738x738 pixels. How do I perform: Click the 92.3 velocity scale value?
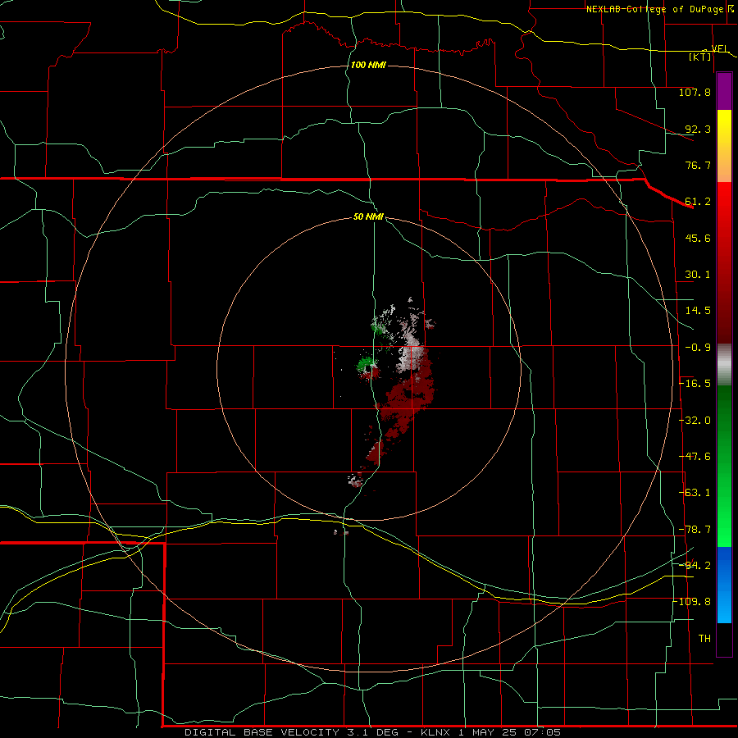[x=698, y=129]
